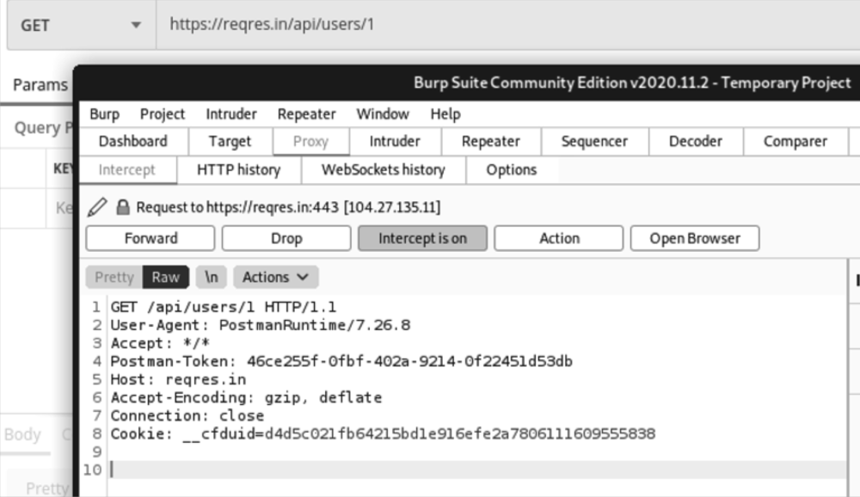
Task: Select the Intercept sub-tab
Action: click(127, 170)
